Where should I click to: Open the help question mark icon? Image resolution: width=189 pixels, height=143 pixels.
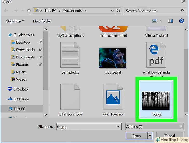(181, 21)
